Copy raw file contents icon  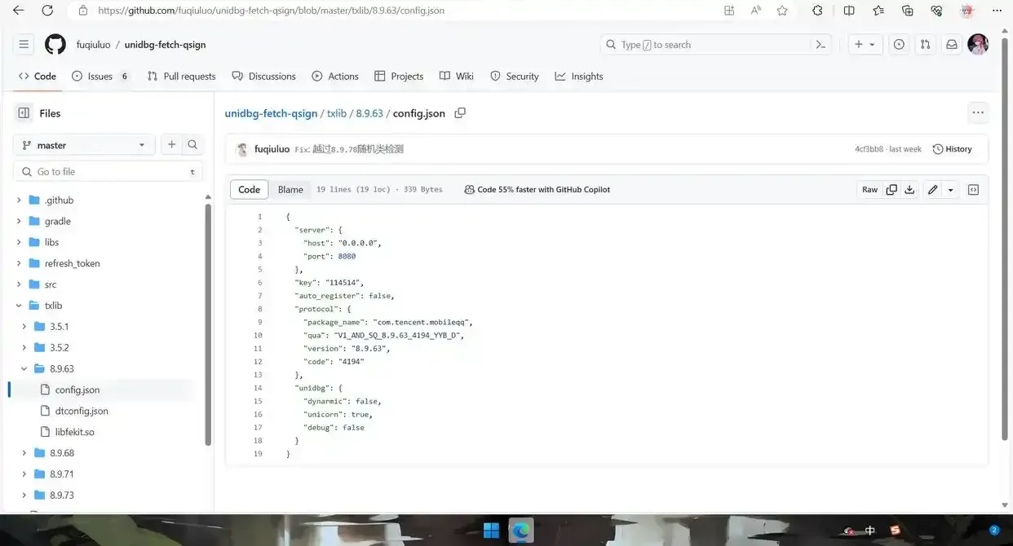pyautogui.click(x=891, y=190)
